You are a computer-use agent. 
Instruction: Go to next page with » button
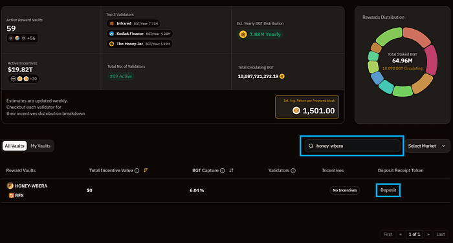[x=428, y=235]
